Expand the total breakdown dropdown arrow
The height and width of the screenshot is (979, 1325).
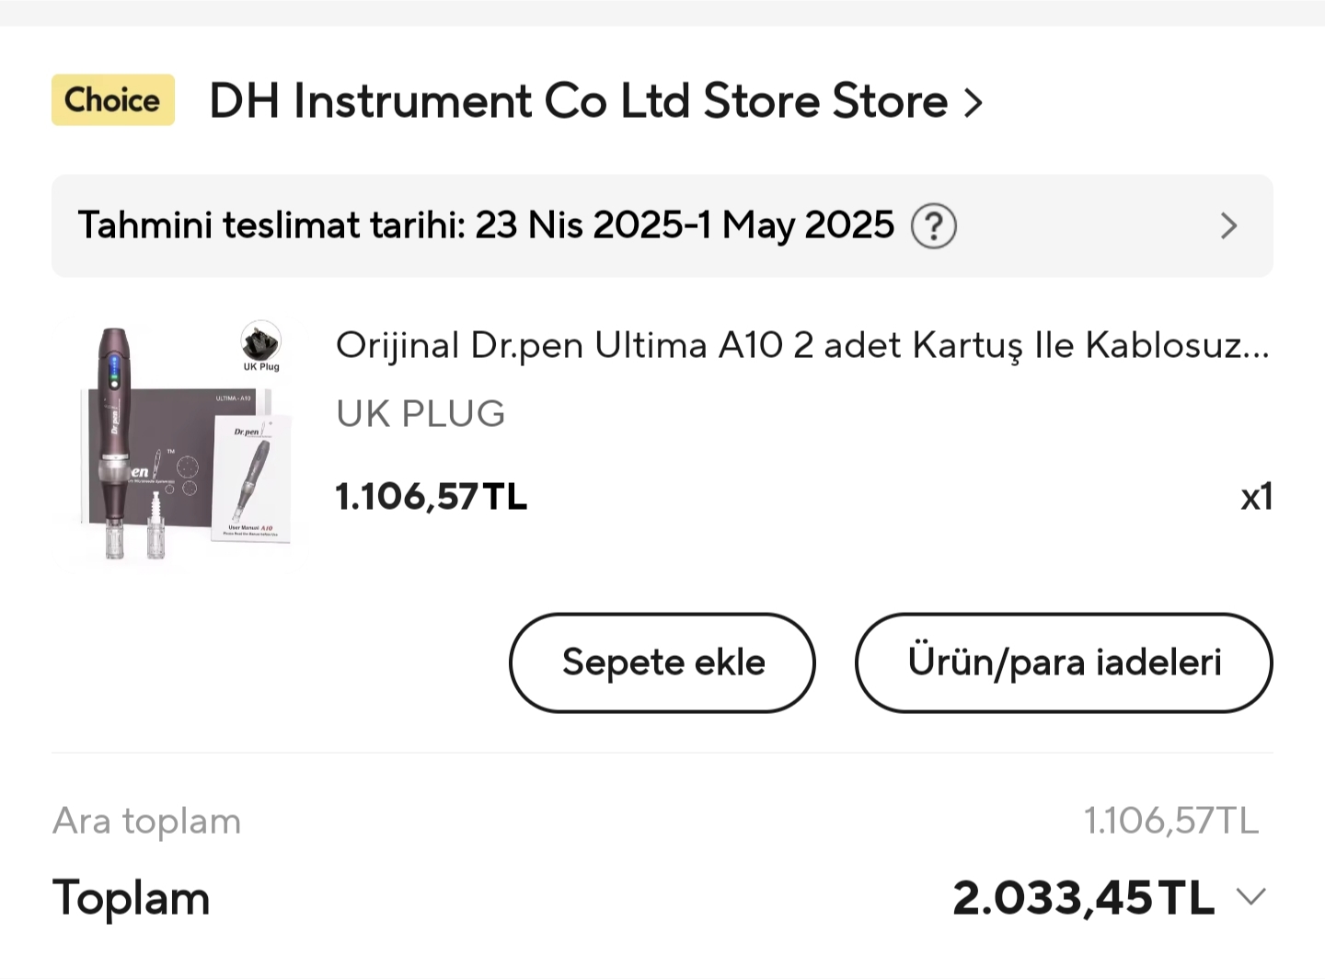pos(1250,896)
